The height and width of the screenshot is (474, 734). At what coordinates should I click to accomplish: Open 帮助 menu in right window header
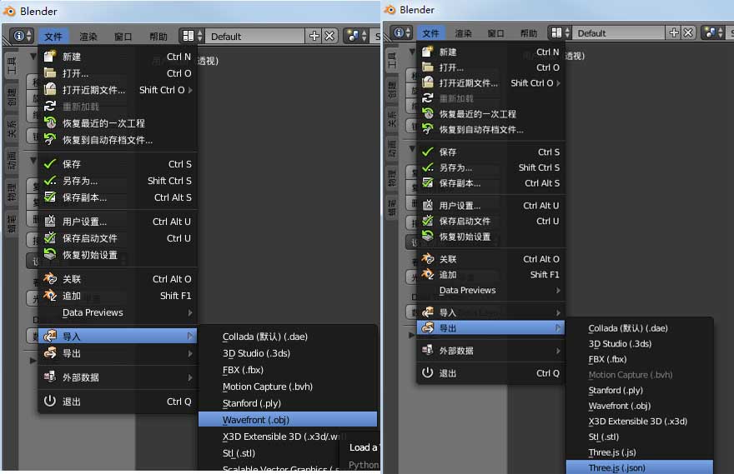[x=529, y=33]
